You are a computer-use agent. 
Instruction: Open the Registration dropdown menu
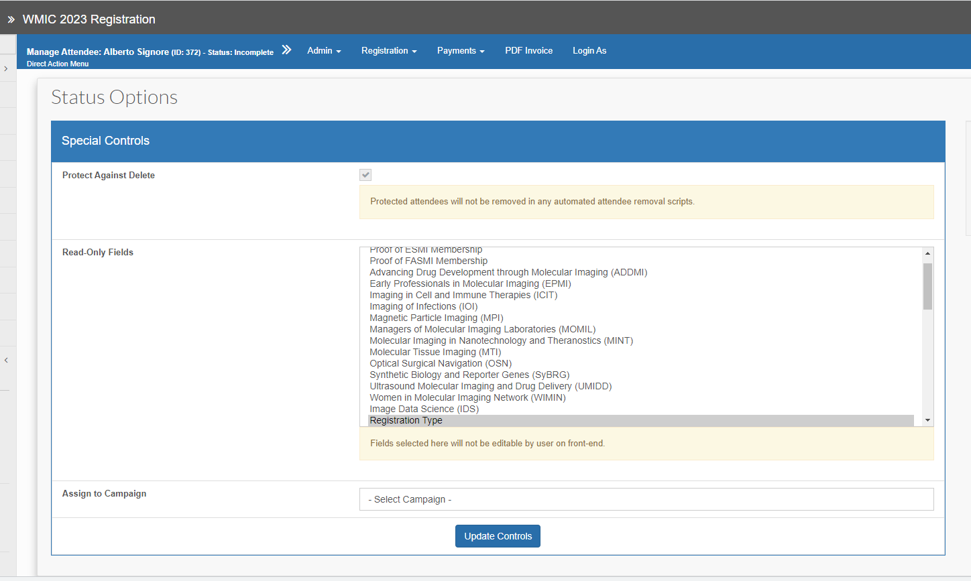[389, 51]
